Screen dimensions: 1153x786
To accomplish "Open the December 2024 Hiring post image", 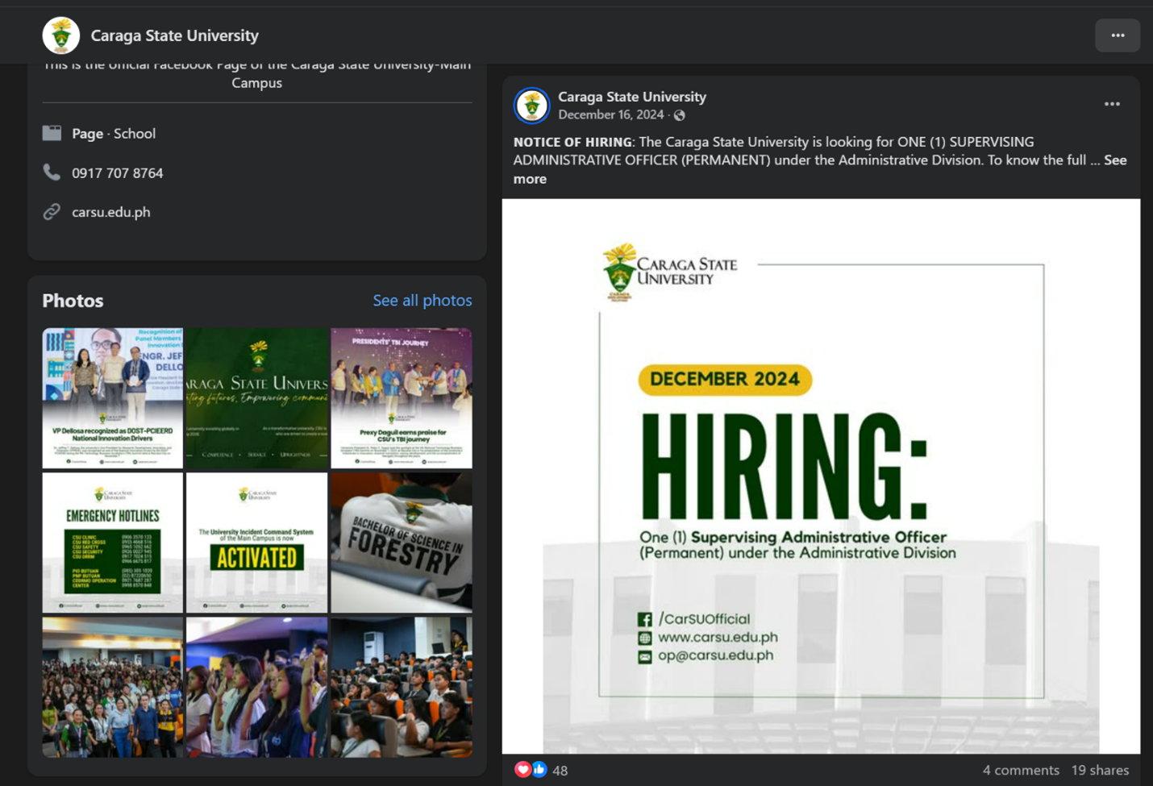I will pos(821,476).
